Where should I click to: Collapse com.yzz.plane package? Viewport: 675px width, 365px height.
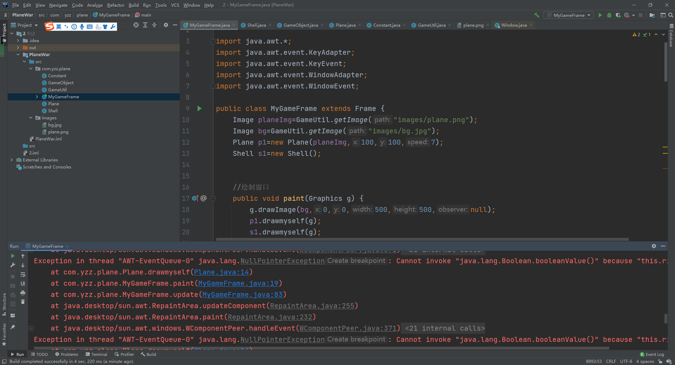pos(31,68)
